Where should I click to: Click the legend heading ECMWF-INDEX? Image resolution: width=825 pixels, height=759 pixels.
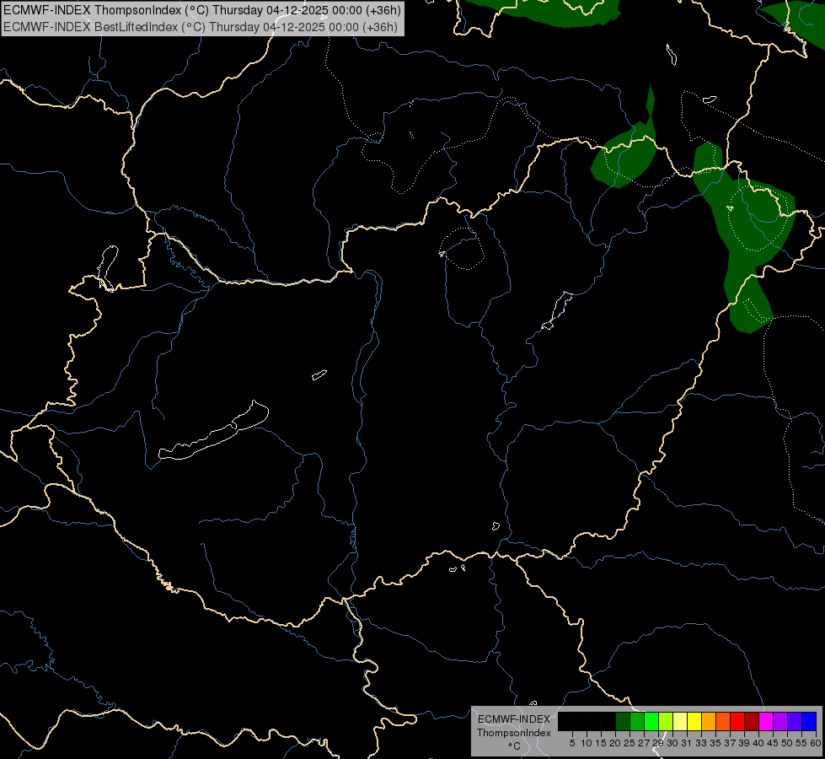[513, 719]
